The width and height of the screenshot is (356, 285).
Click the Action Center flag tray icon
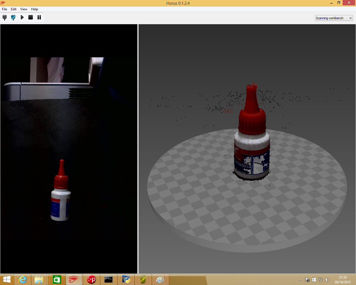[x=307, y=280]
